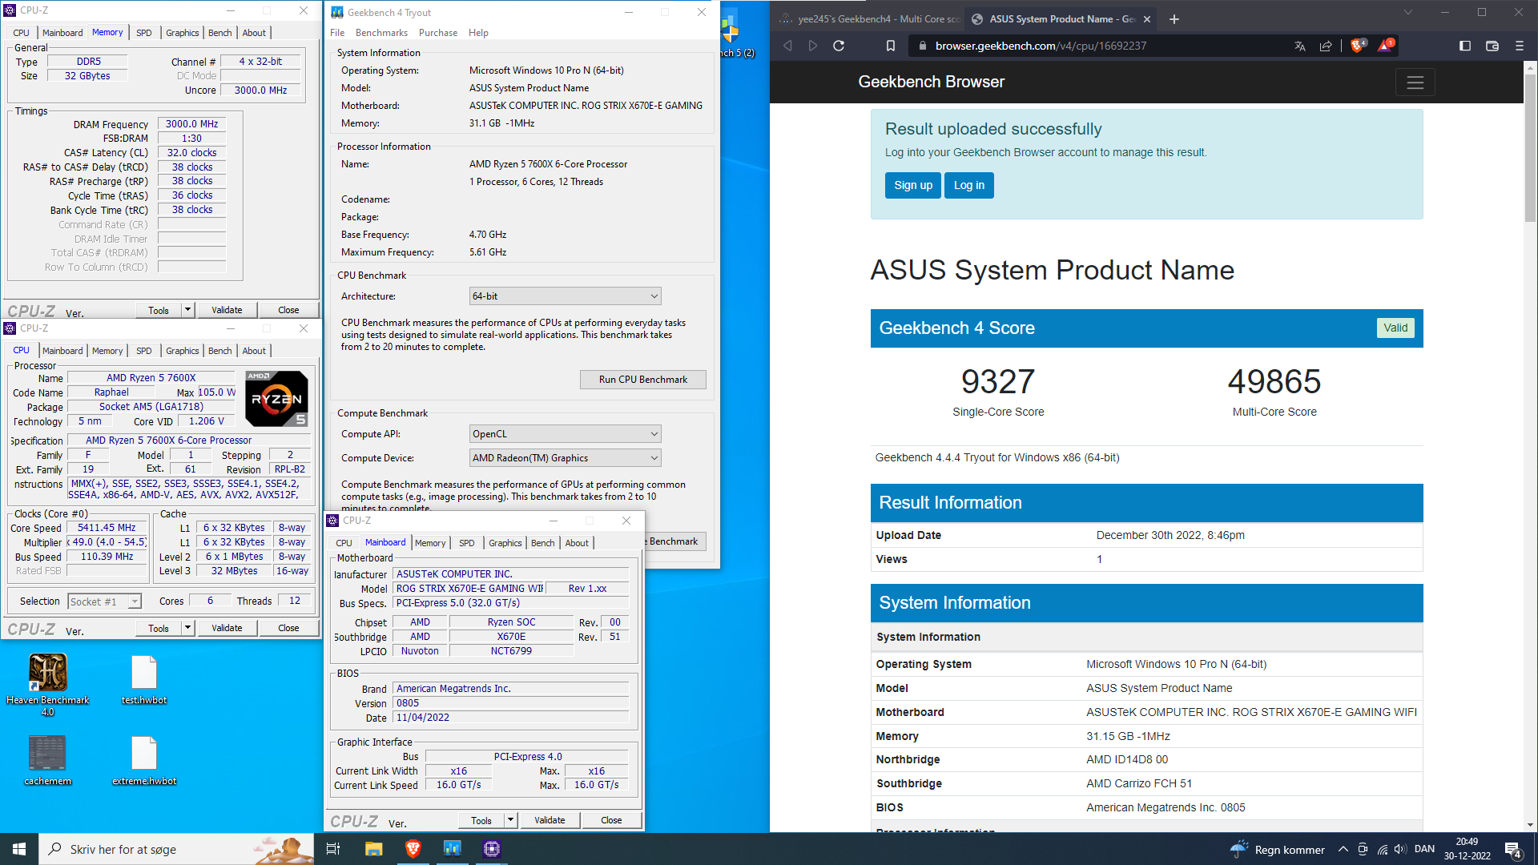Reload the Geekbench Browser page

click(839, 46)
